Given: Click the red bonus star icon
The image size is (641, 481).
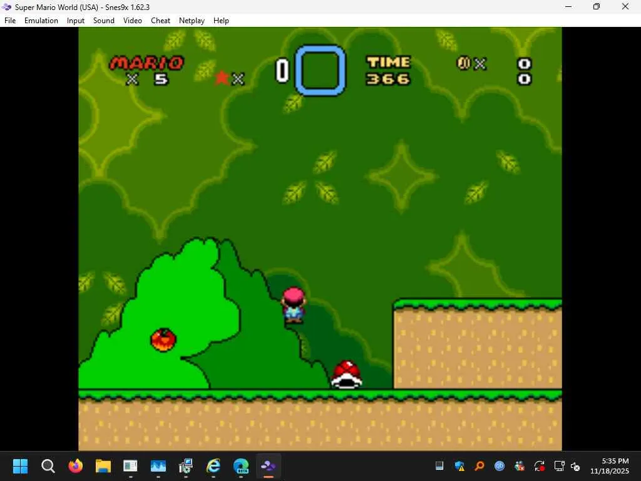Looking at the screenshot, I should (222, 77).
